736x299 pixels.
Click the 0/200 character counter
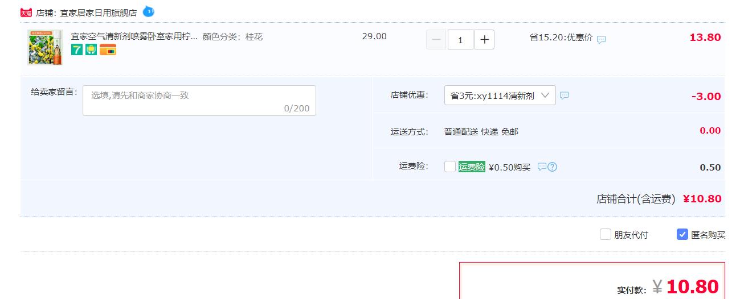297,108
